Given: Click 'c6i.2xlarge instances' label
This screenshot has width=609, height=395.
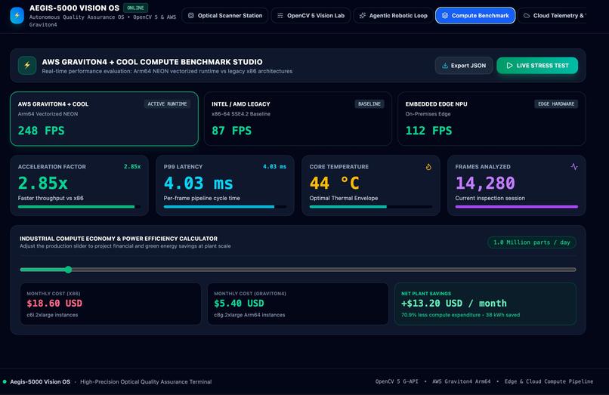Looking at the screenshot, I should [52, 315].
